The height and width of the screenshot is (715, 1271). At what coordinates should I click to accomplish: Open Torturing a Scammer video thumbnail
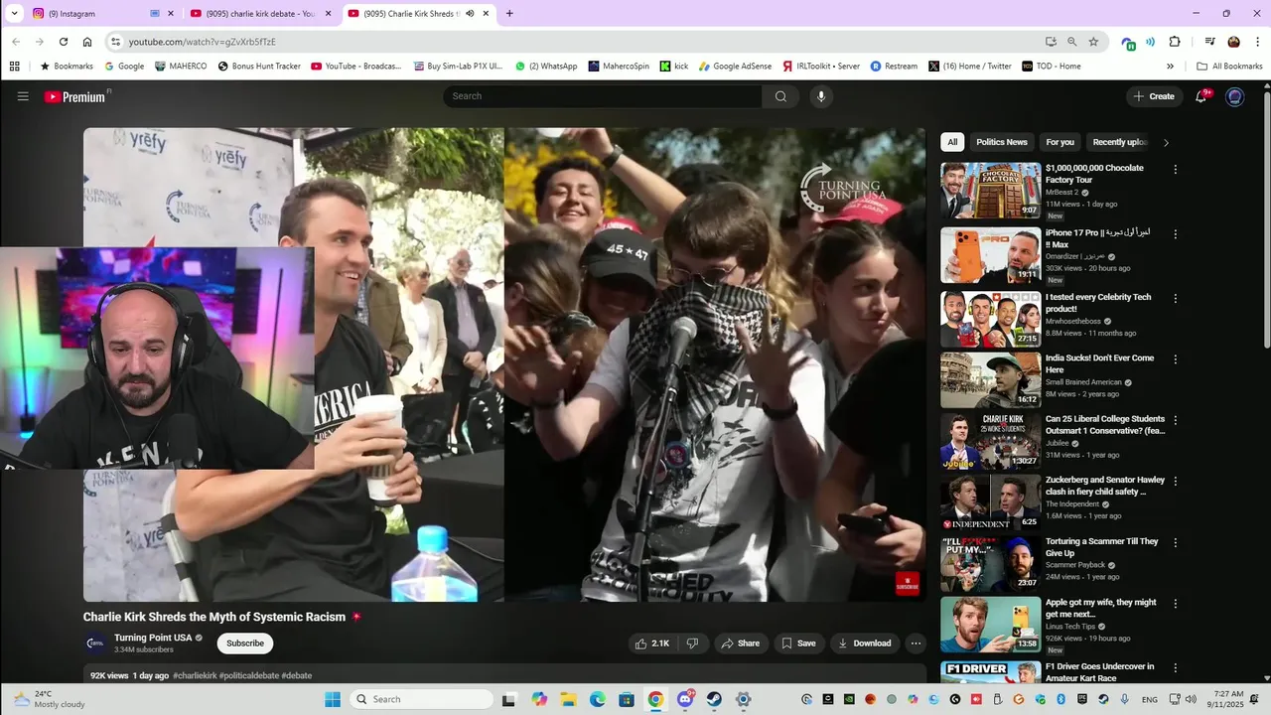click(x=991, y=564)
